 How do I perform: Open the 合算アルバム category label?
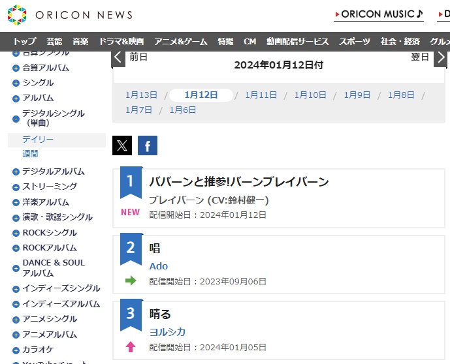coord(46,68)
